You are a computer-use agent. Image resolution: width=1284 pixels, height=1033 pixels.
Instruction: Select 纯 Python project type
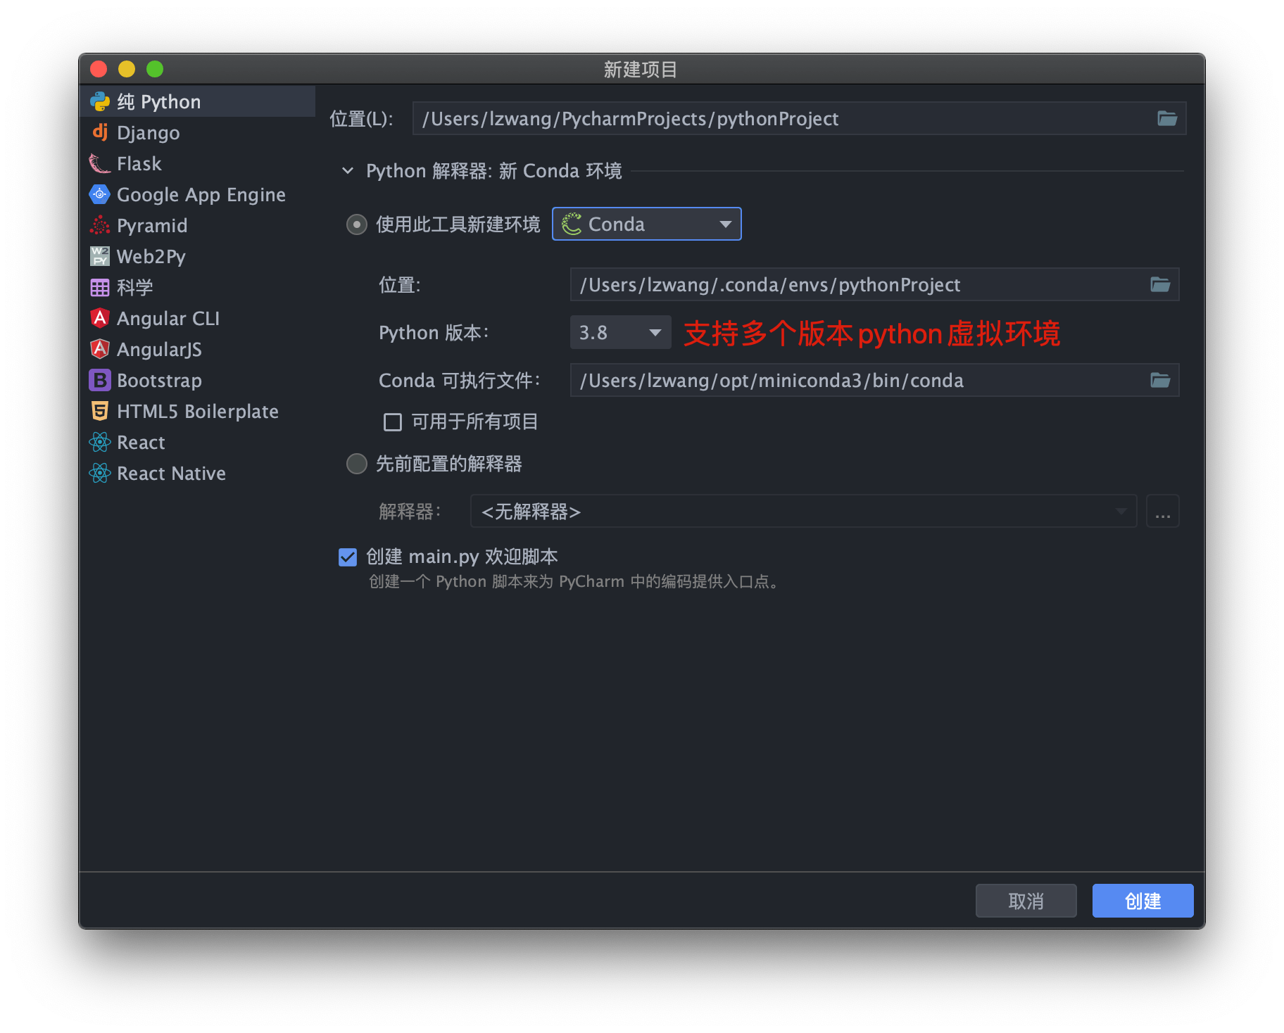[x=197, y=102]
